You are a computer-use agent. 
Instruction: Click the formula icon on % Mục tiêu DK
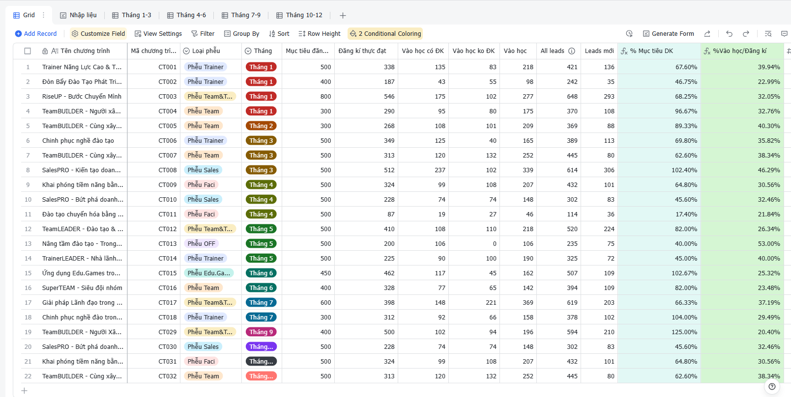coord(624,51)
